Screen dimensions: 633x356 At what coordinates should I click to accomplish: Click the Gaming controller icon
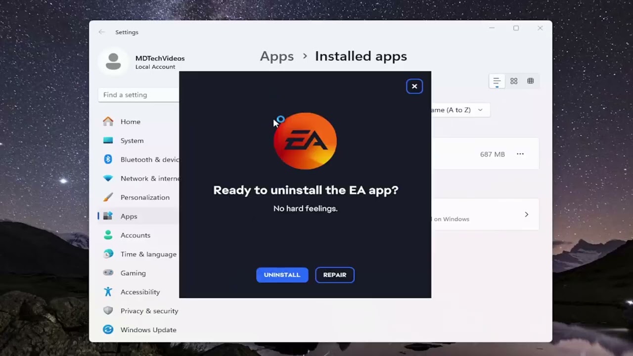coord(108,273)
